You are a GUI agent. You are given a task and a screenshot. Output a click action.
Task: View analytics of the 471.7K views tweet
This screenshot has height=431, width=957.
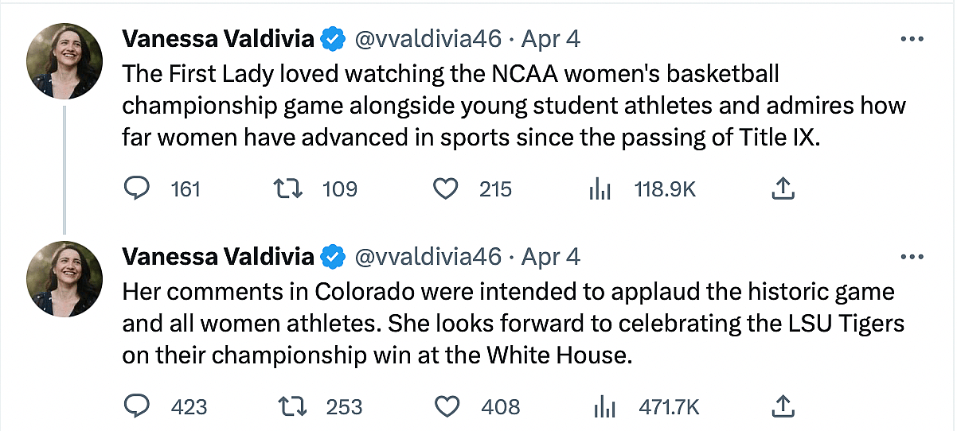pyautogui.click(x=604, y=407)
